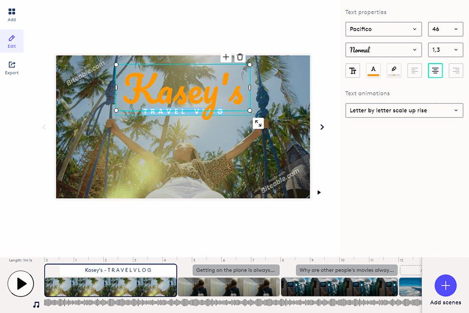Viewport: 469px width, 313px height.
Task: Click the resize arrows icon on the canvas
Action: tap(258, 124)
